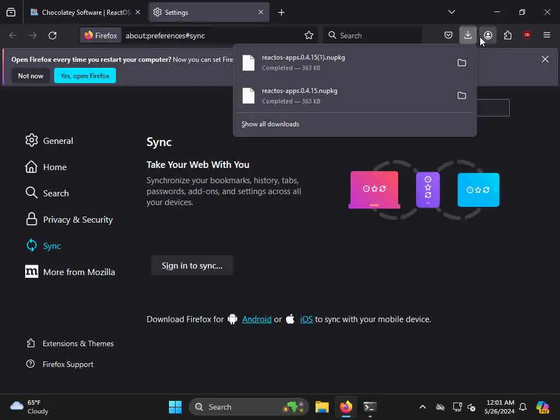The width and height of the screenshot is (560, 420).
Task: Open network status tray icon
Action: (x=457, y=407)
